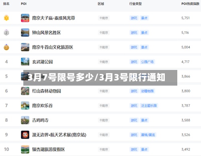Click 景点 tag in 南京夫子庙-秦淮风光带 row
201x156 pixels.
144,18
